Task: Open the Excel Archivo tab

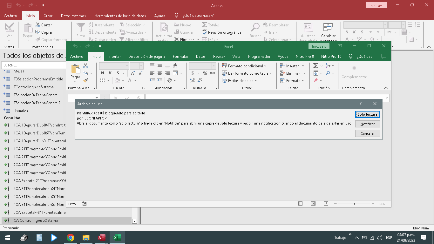Action: coord(77,56)
